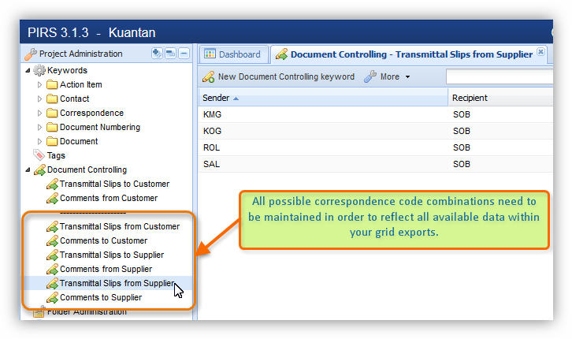Click the Contact folder icon
The image size is (572, 339).
tap(52, 99)
